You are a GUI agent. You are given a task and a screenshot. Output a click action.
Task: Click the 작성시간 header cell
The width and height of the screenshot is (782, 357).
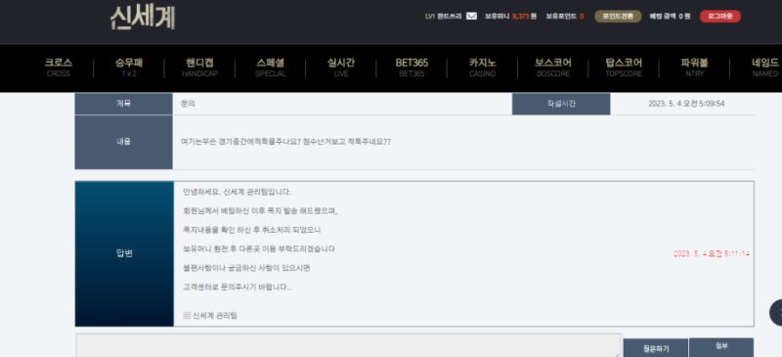(561, 104)
